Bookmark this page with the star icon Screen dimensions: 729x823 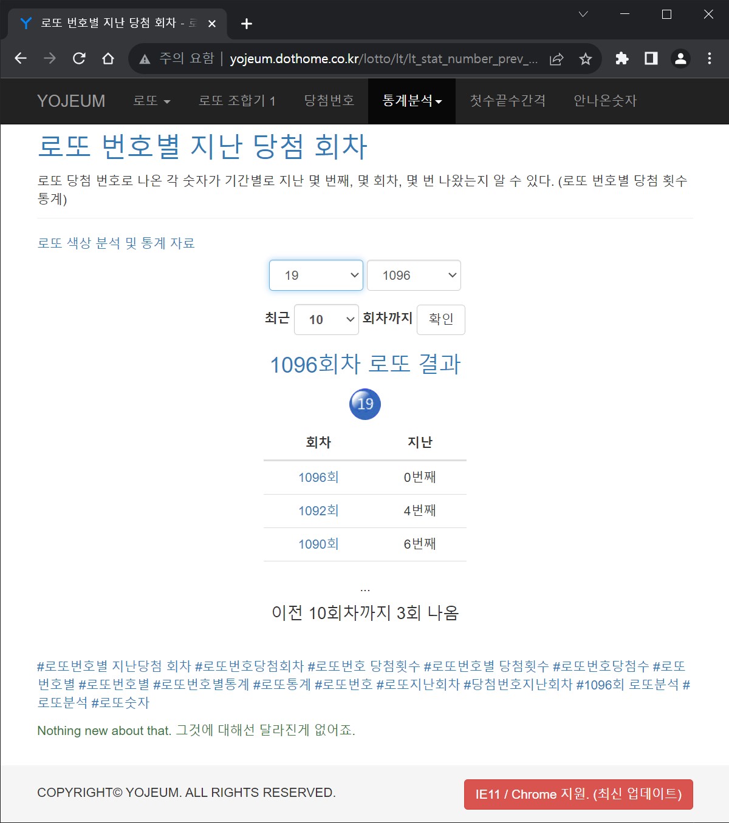click(586, 59)
